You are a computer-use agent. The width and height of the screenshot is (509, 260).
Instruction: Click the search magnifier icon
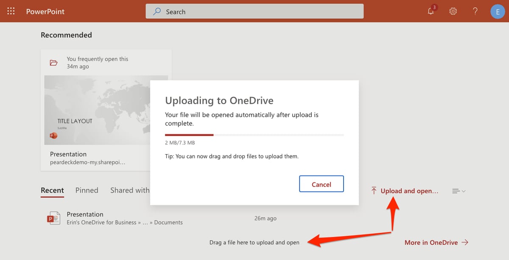(x=157, y=11)
